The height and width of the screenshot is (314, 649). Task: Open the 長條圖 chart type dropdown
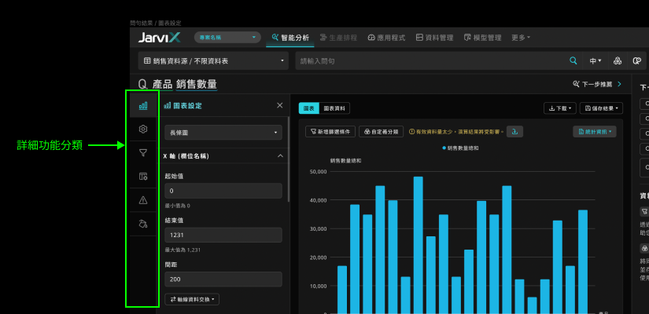223,133
